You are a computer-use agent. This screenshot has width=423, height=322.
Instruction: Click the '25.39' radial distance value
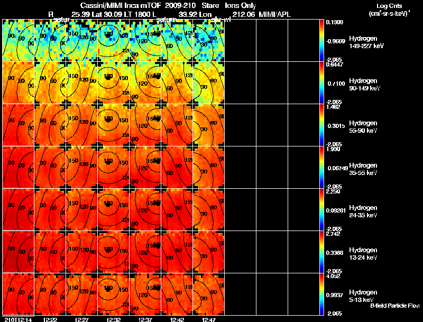tap(80, 14)
